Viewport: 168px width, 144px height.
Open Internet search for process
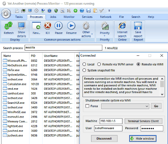122,30
